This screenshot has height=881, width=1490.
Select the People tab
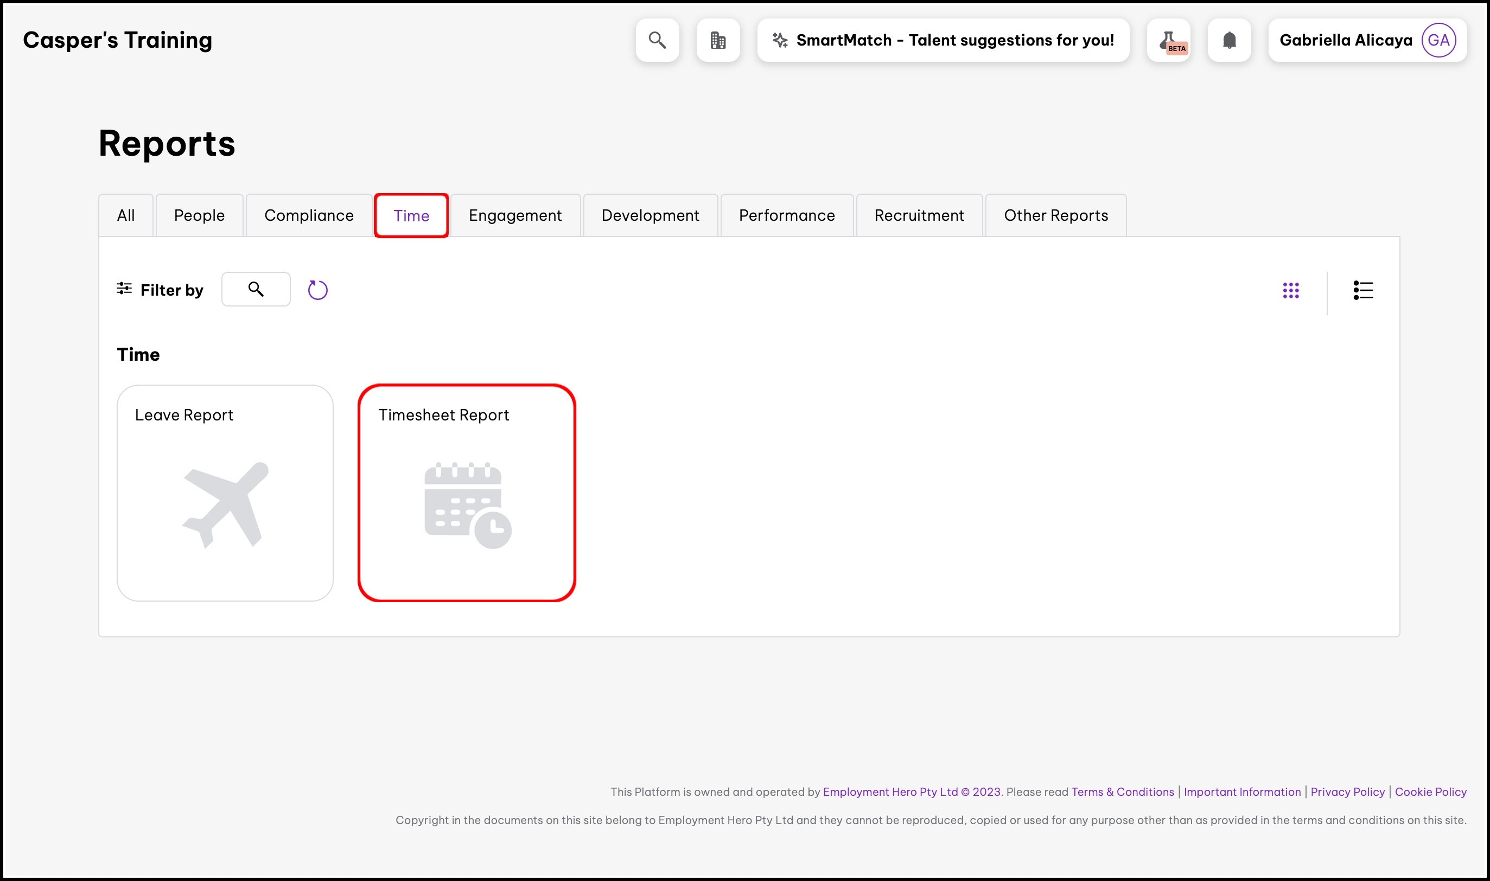click(x=200, y=215)
